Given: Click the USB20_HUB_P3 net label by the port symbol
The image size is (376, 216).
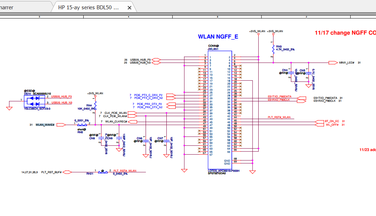Looking at the screenshot, I should tap(140, 60).
